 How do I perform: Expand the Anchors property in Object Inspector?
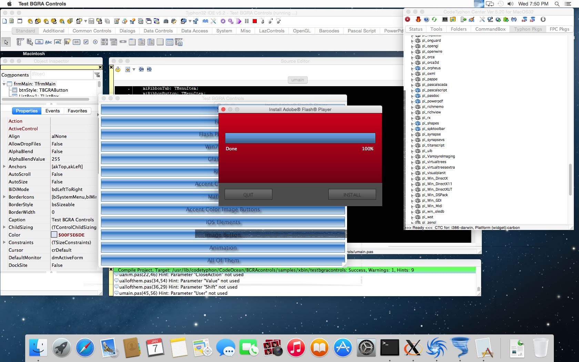4,167
